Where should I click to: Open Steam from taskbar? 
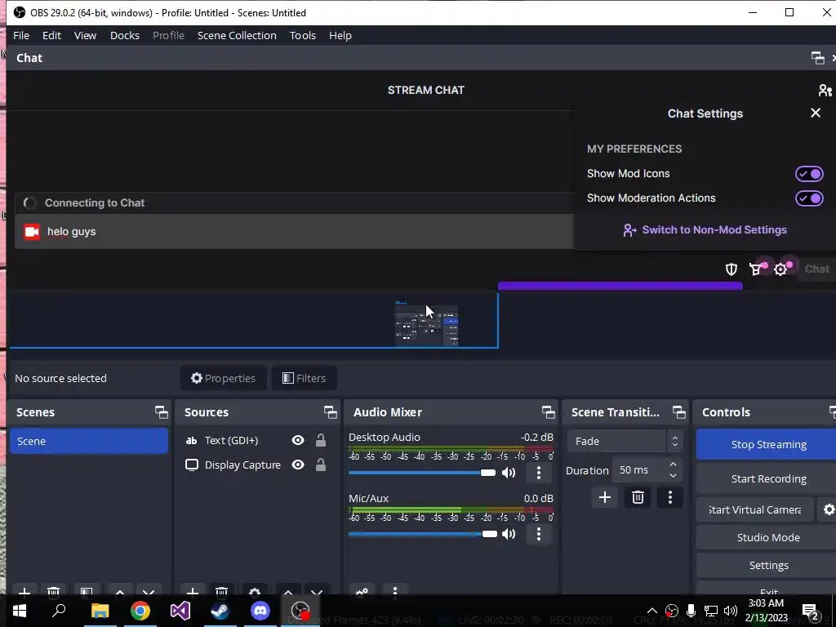[220, 611]
